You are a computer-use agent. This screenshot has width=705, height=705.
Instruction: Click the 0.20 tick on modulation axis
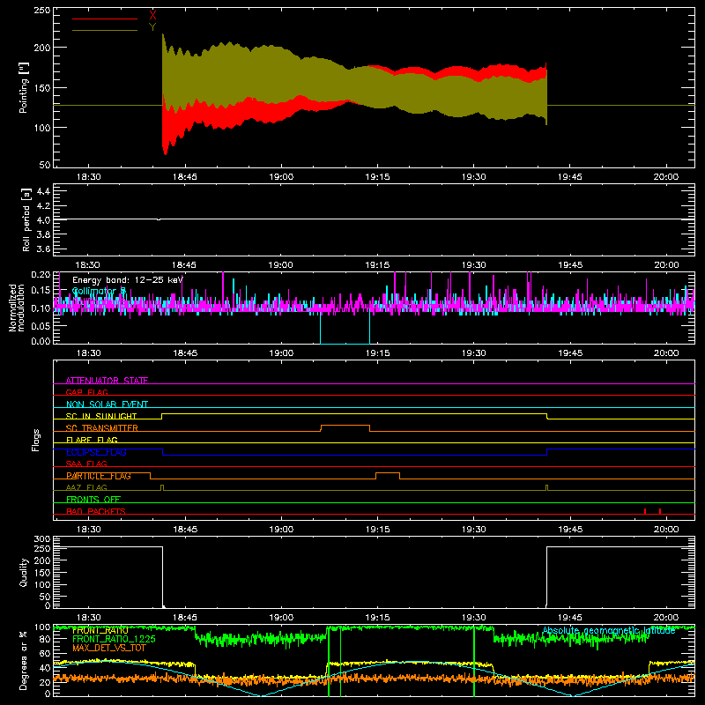(41, 275)
